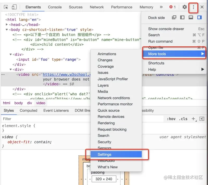Select div in the breadcrumb
The image size is (208, 185).
point(29,103)
